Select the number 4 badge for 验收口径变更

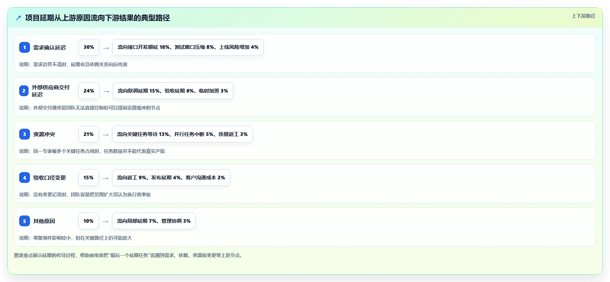click(x=25, y=178)
